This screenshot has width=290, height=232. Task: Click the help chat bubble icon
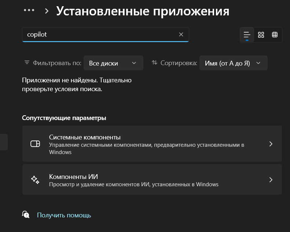click(x=26, y=215)
